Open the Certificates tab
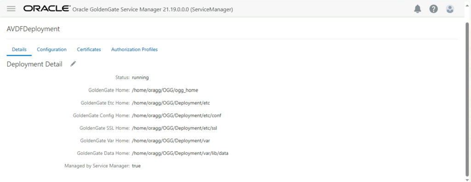 click(x=89, y=49)
